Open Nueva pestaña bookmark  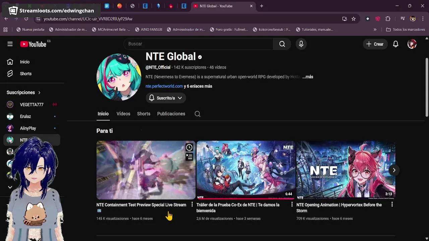click(x=30, y=29)
